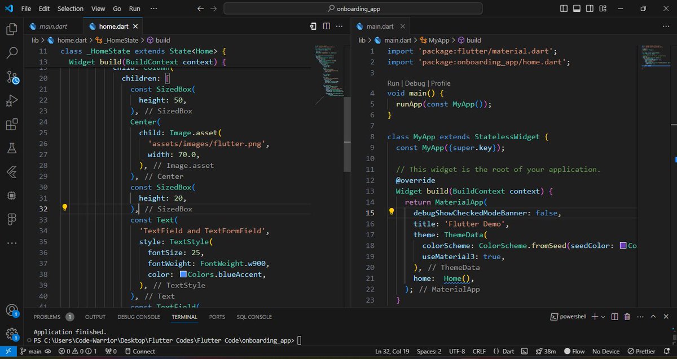Show additional views ellipsis in activity bar
This screenshot has width=677, height=359.
[12, 243]
